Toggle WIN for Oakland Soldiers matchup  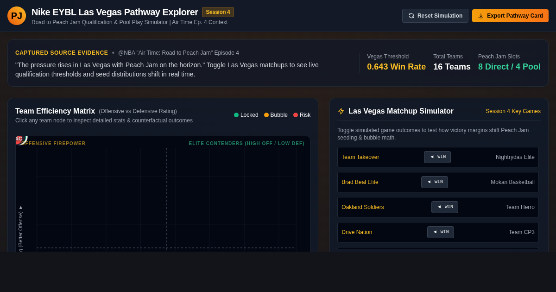445,207
